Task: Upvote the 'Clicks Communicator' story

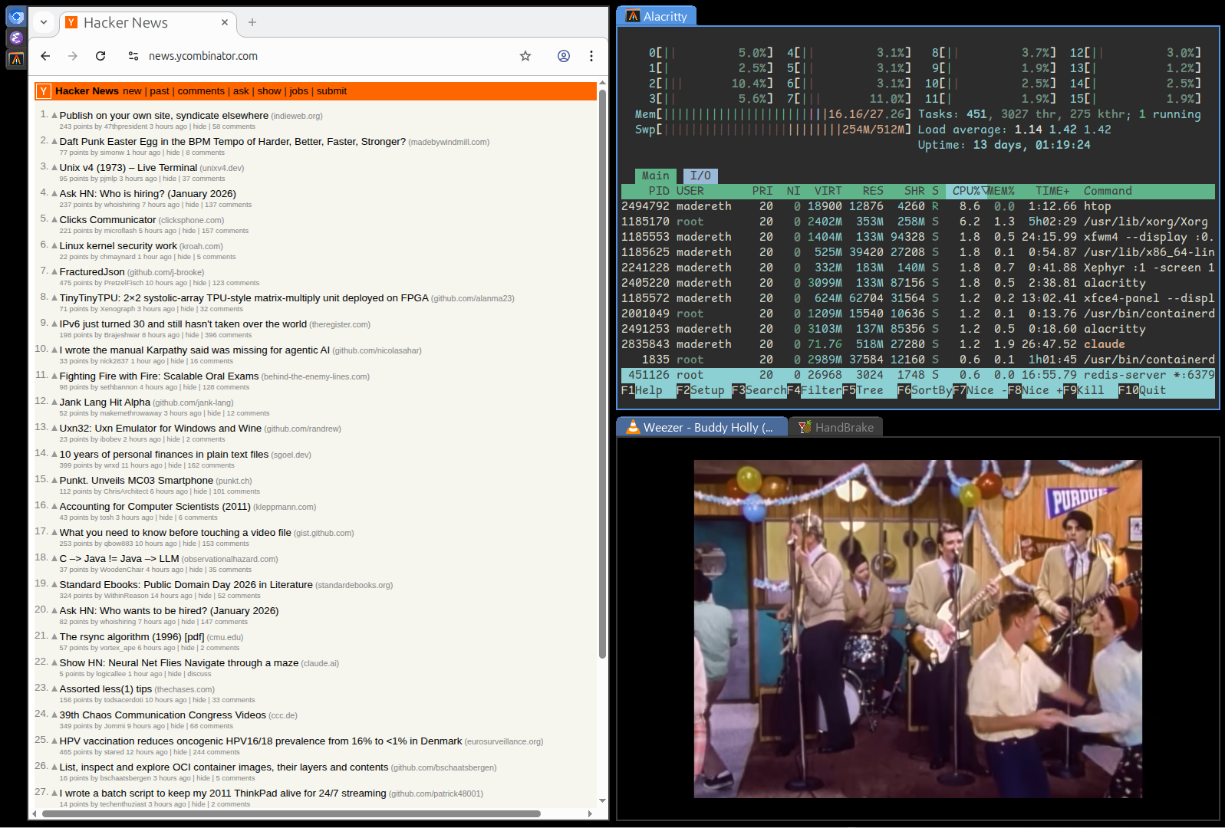Action: [54, 220]
